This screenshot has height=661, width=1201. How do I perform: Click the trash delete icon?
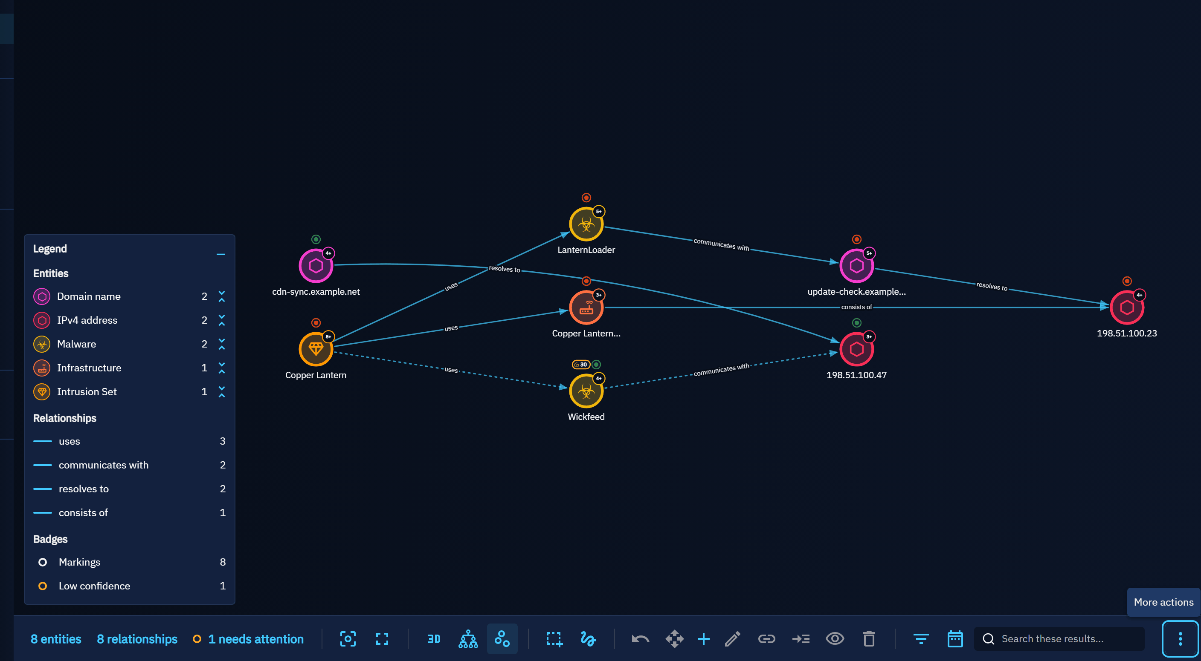[x=869, y=639]
